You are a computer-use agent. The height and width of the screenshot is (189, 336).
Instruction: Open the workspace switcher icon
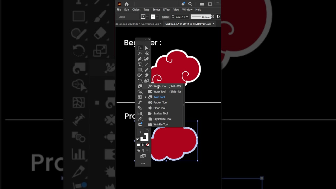coord(210,4)
